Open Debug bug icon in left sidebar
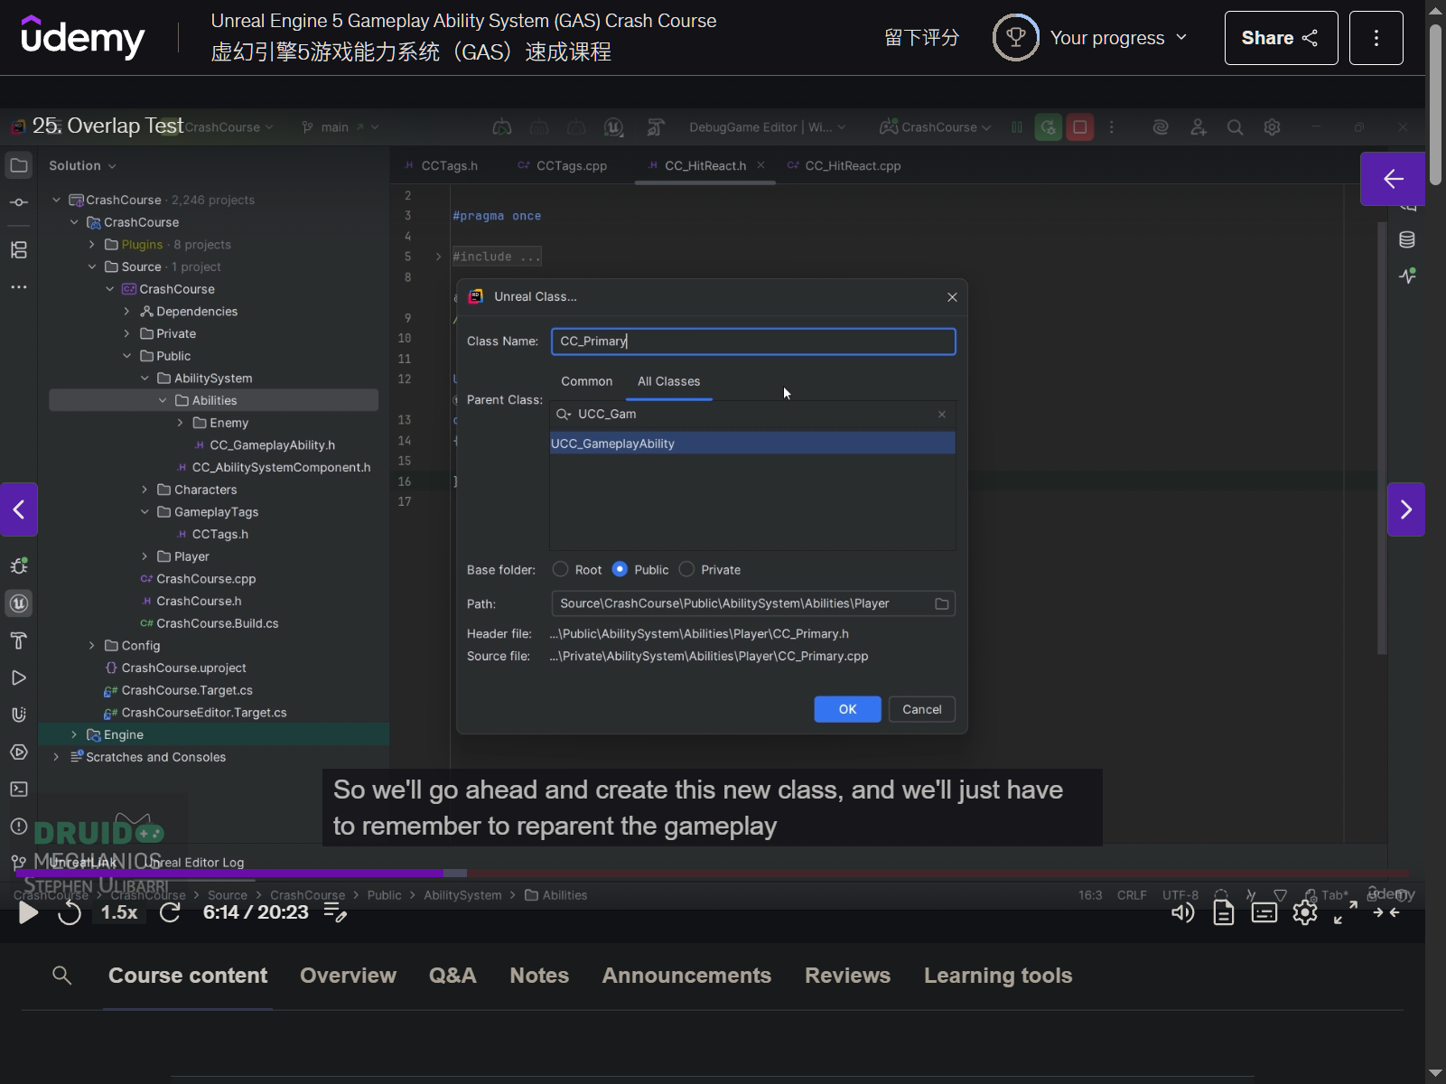Image resolution: width=1446 pixels, height=1084 pixels. (x=19, y=566)
